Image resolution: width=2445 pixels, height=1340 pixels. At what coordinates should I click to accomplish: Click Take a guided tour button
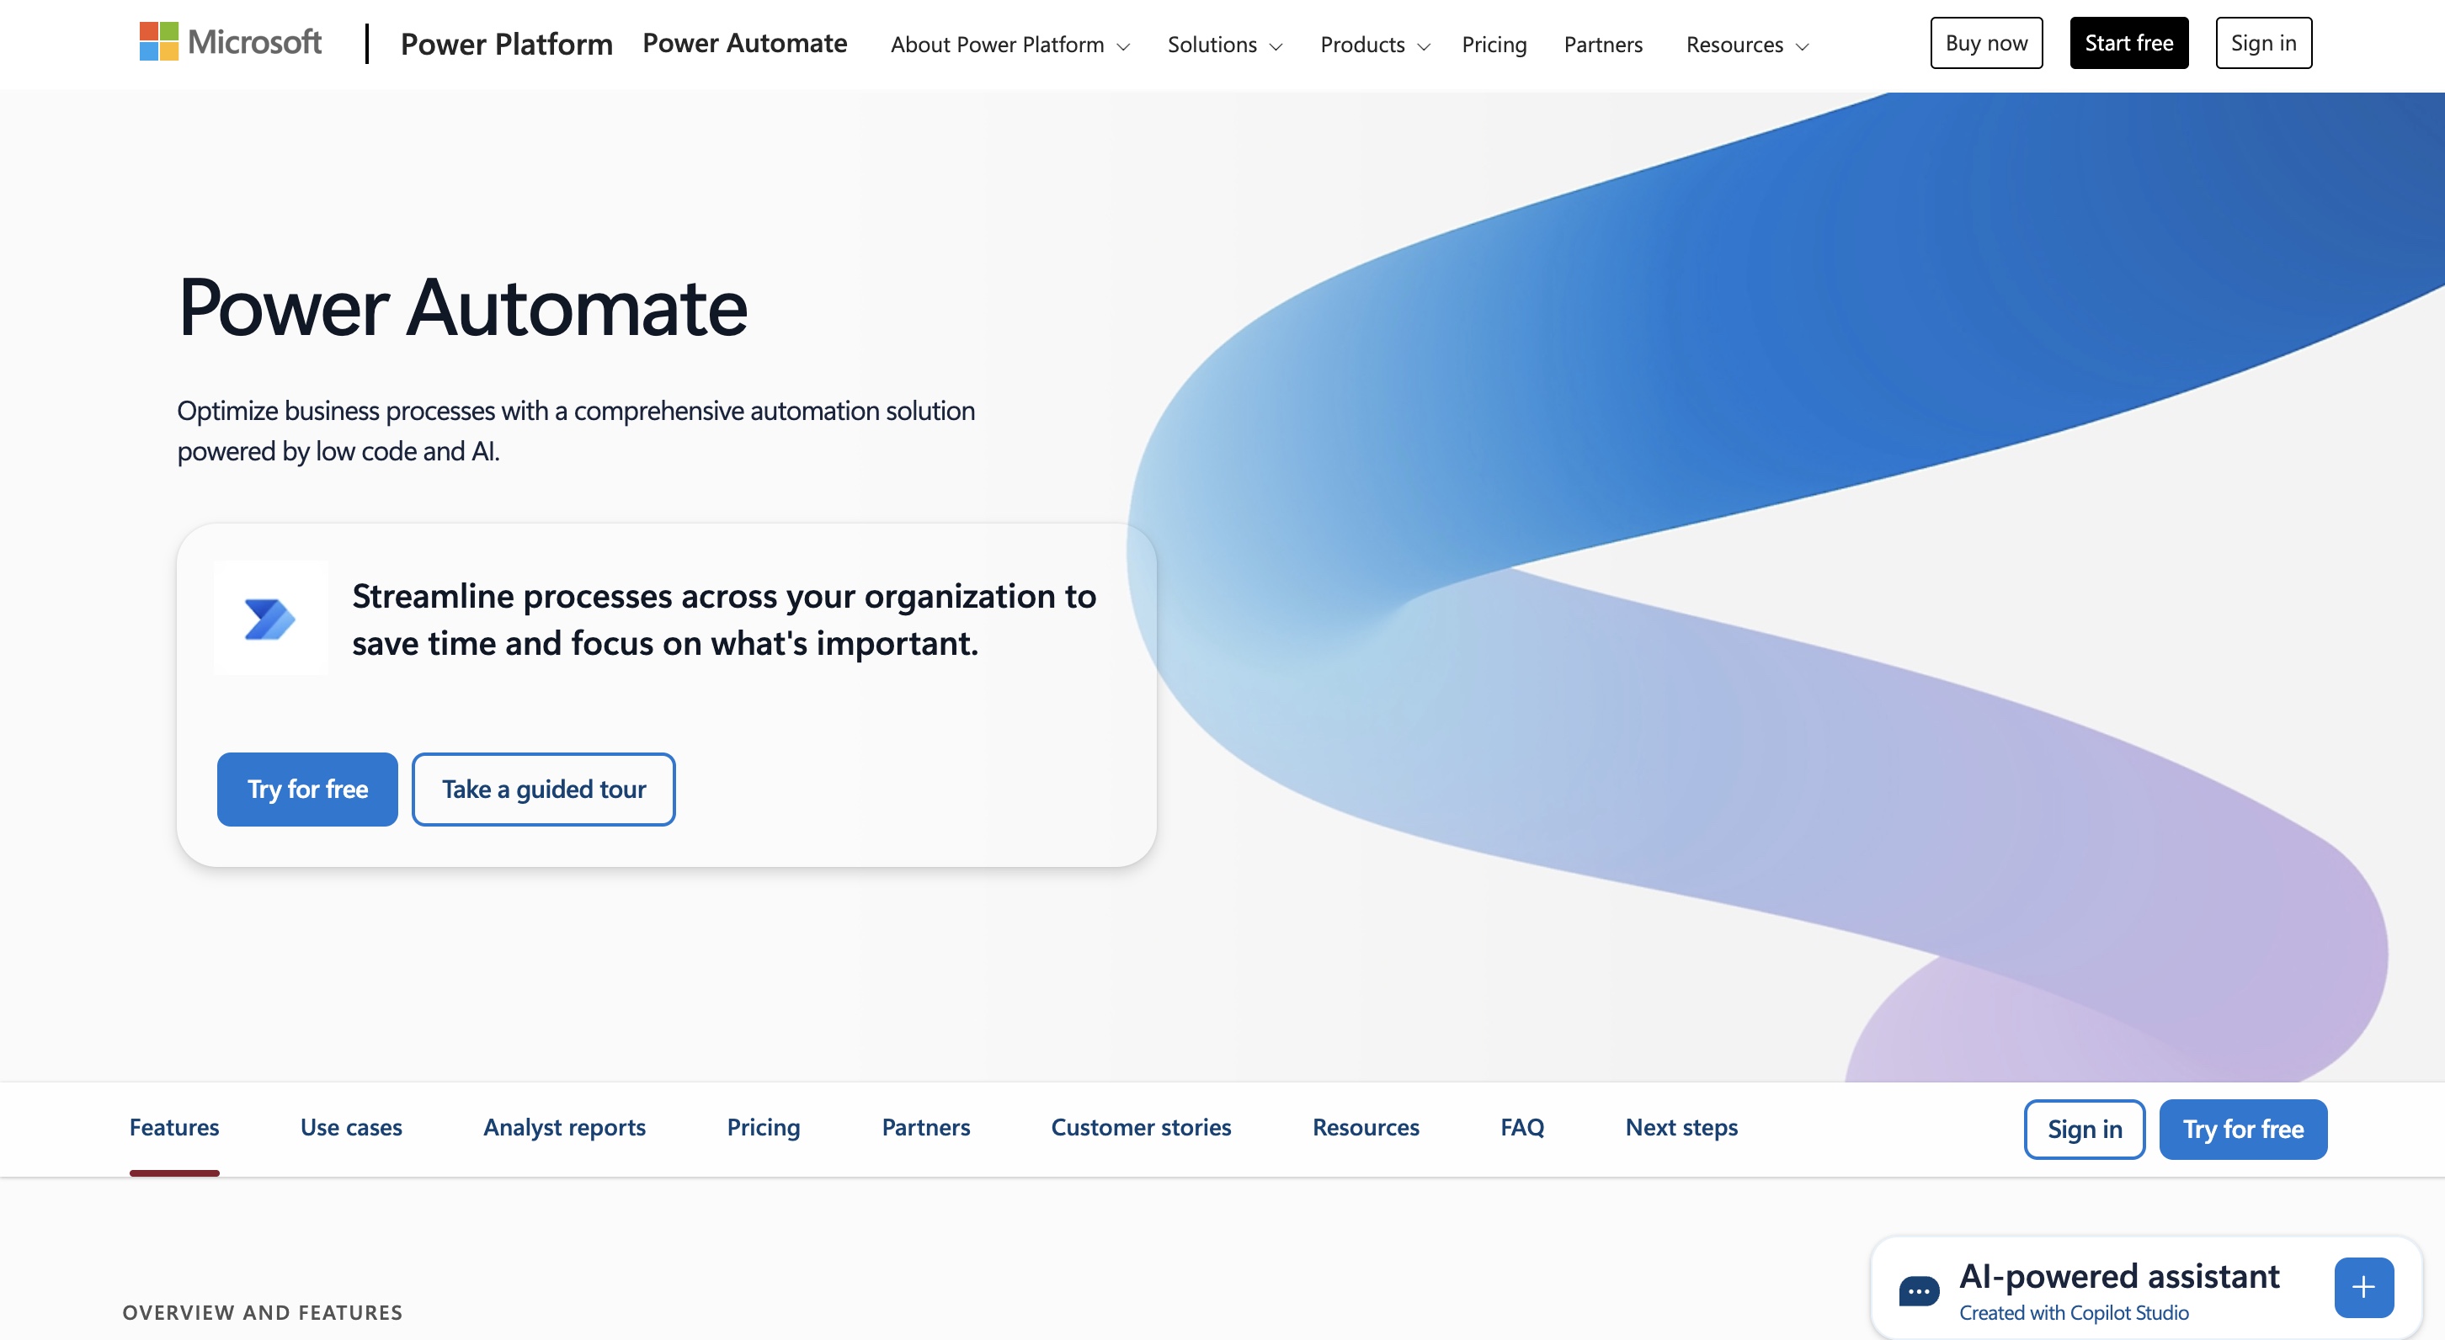point(544,790)
